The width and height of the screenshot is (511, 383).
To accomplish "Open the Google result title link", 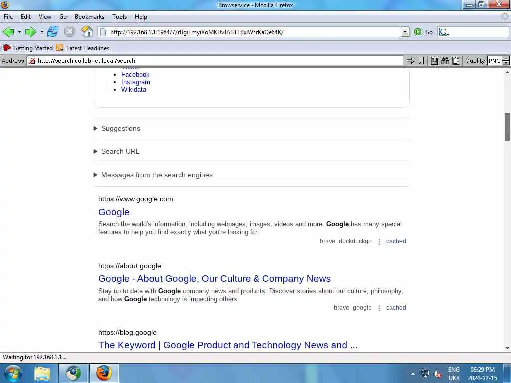I will [x=114, y=212].
